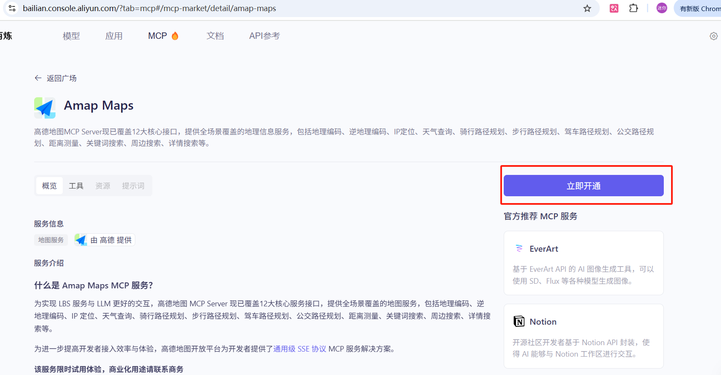Click the 官方推荐 MCP 服务 heading
Screen dimensions: 721x375
click(540, 216)
